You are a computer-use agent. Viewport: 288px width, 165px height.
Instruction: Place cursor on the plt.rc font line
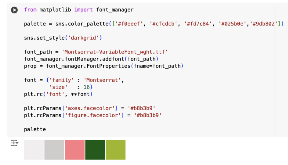coord(58,94)
